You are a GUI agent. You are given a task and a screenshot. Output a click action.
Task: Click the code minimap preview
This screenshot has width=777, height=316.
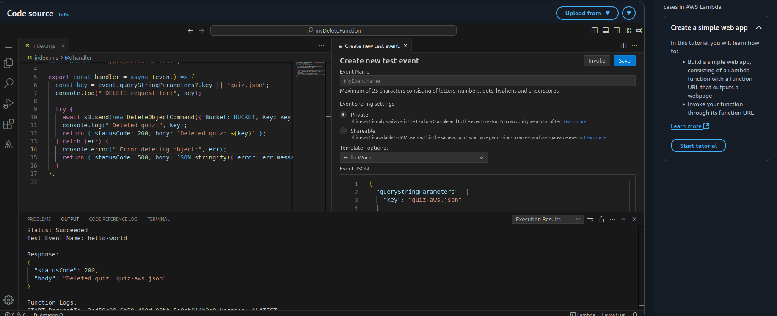311,69
